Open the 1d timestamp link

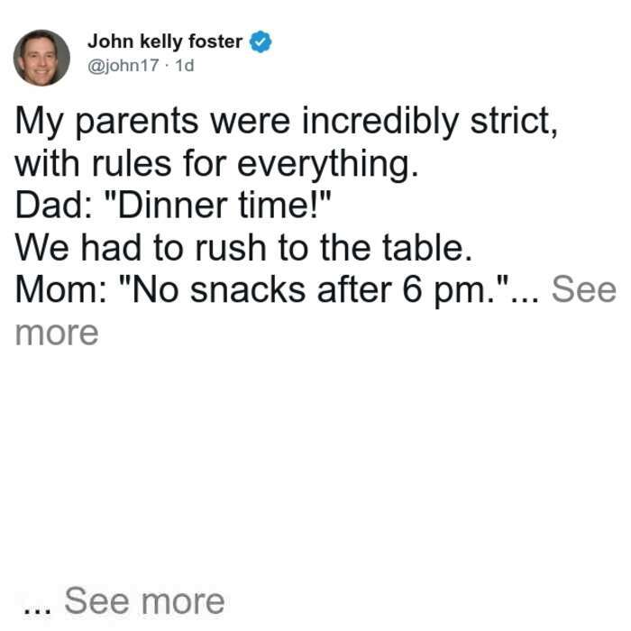(x=185, y=65)
